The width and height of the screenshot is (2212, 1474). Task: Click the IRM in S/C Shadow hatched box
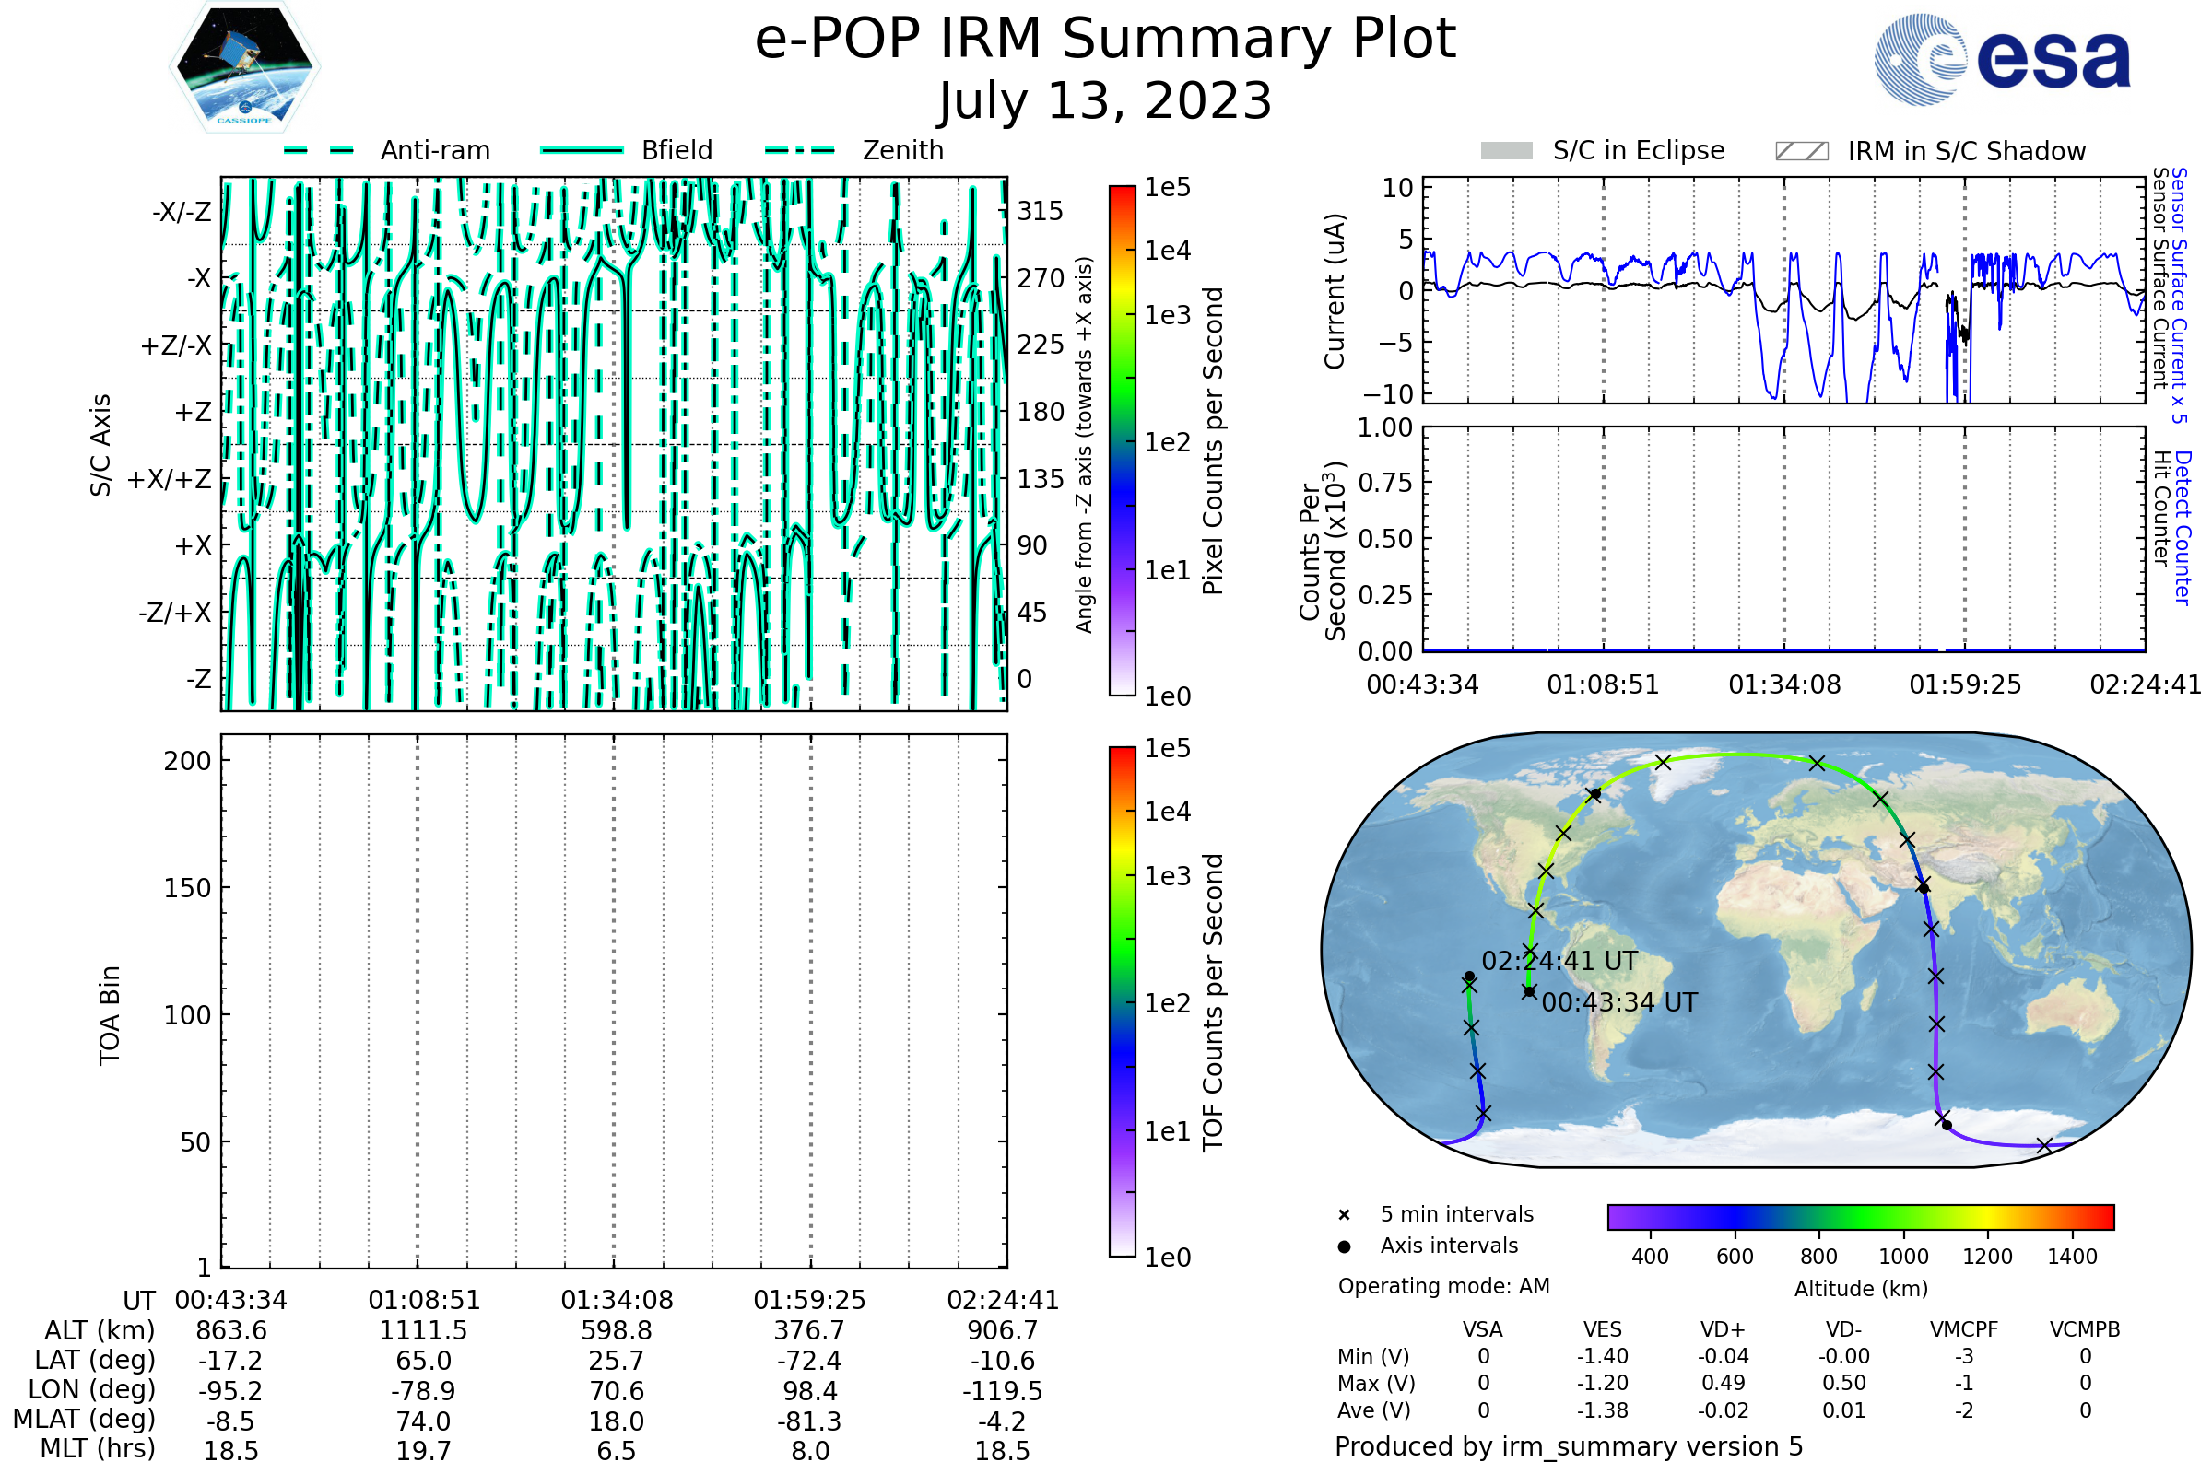pyautogui.click(x=1802, y=151)
